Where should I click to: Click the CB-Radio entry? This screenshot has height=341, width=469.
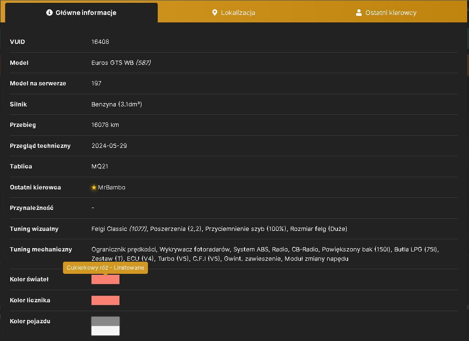coord(305,250)
